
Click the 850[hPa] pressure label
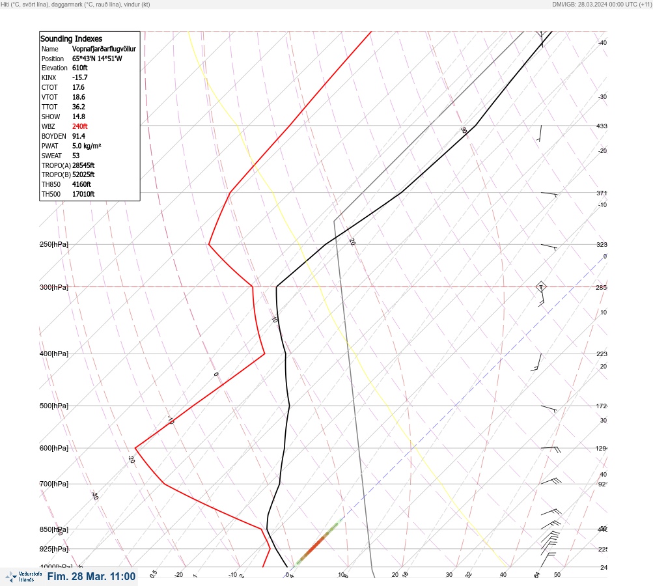[x=54, y=530]
